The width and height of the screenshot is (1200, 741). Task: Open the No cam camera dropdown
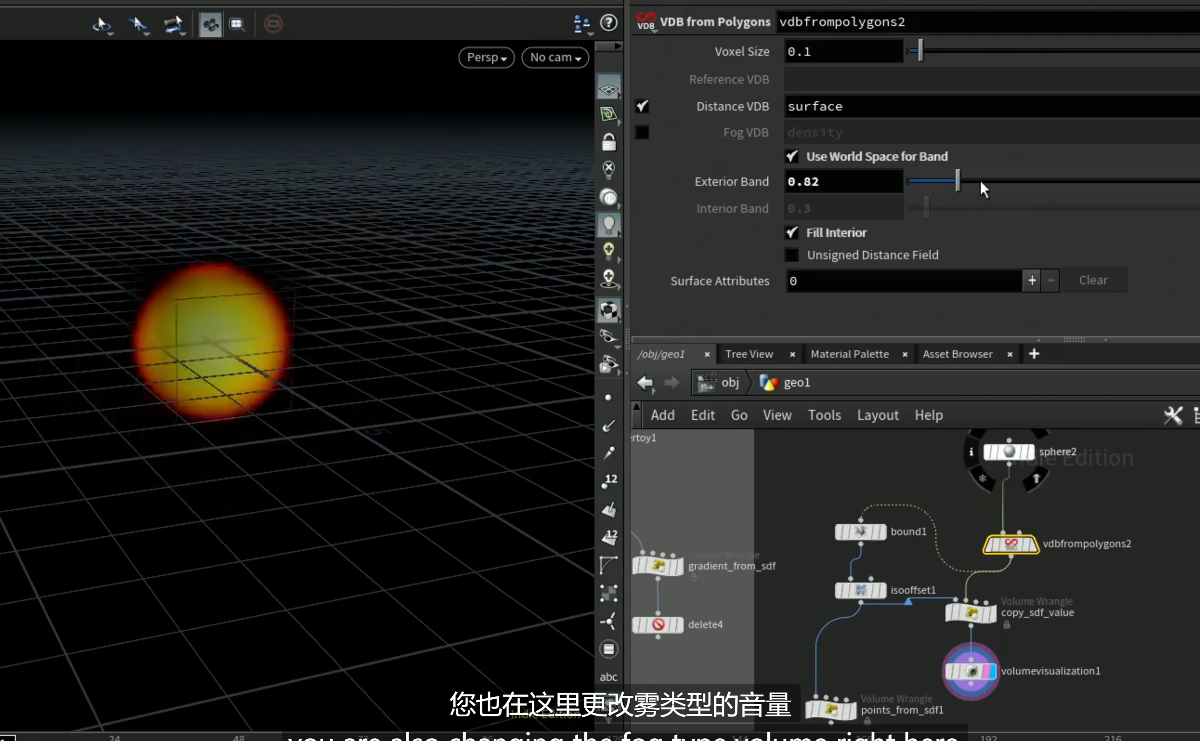tap(555, 57)
